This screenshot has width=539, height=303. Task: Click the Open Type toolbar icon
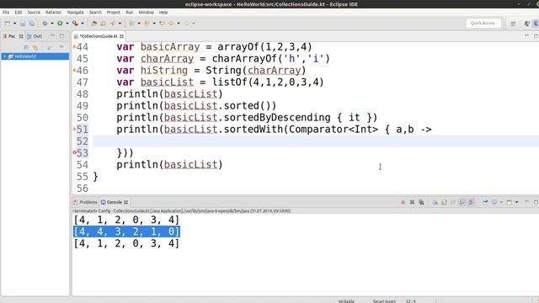pyautogui.click(x=103, y=24)
